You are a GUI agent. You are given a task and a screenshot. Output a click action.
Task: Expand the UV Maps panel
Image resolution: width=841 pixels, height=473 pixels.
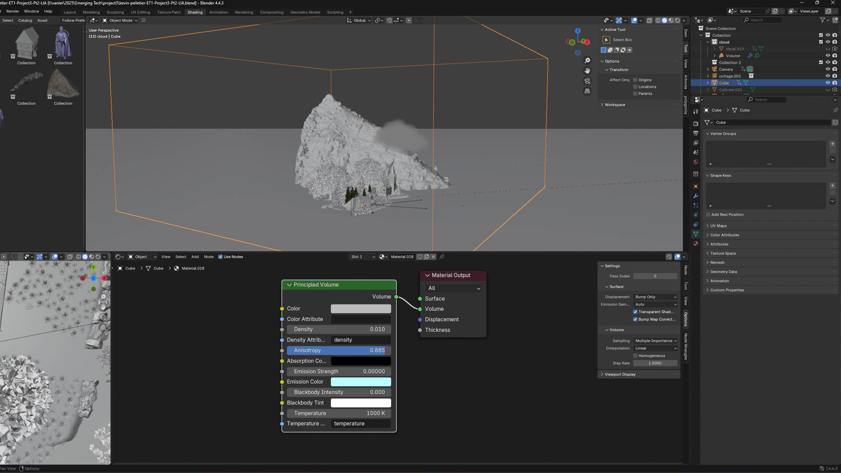coord(718,226)
